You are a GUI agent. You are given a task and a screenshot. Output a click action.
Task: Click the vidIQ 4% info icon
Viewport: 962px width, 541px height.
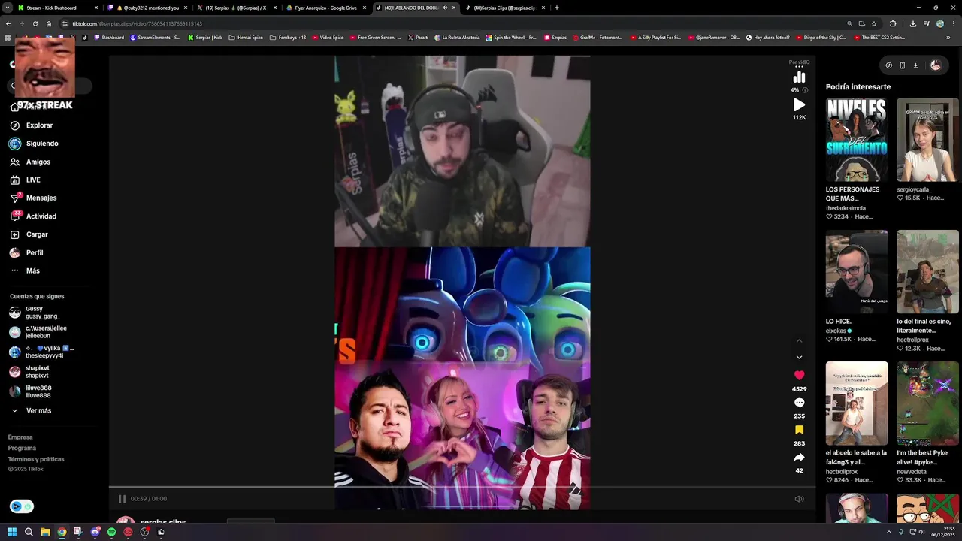click(x=805, y=90)
